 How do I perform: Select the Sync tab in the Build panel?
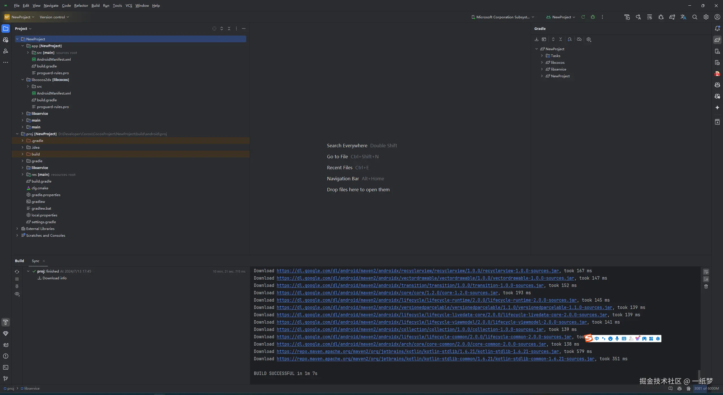36,261
